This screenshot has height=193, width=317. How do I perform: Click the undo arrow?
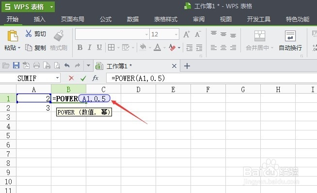coord(67,65)
